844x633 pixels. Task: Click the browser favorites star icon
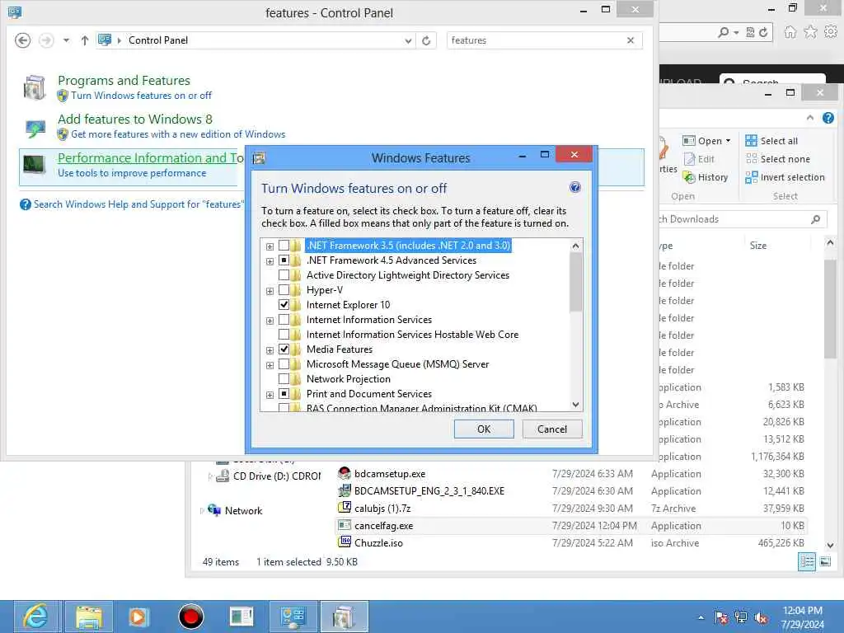(x=810, y=32)
